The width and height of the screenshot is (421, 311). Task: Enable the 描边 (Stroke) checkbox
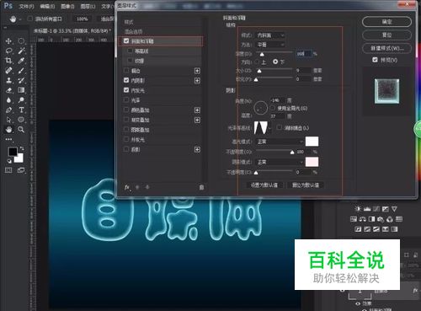click(126, 71)
